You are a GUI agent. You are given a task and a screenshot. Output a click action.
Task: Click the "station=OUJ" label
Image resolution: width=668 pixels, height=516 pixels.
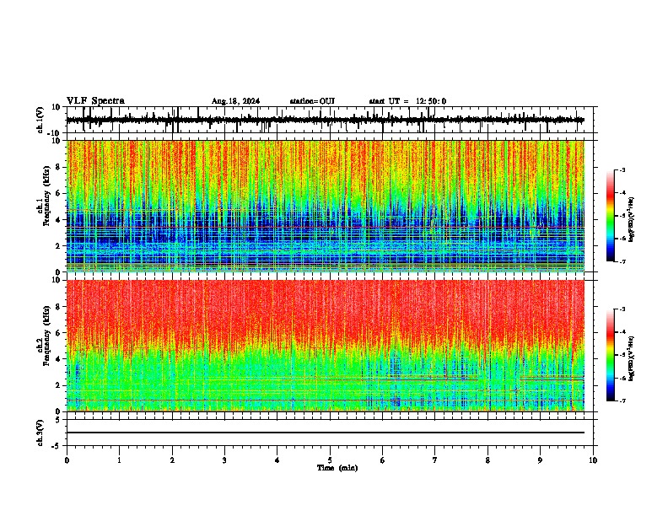(312, 101)
